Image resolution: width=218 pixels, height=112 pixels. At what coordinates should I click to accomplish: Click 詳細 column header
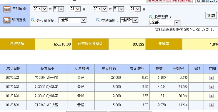tap(211, 69)
